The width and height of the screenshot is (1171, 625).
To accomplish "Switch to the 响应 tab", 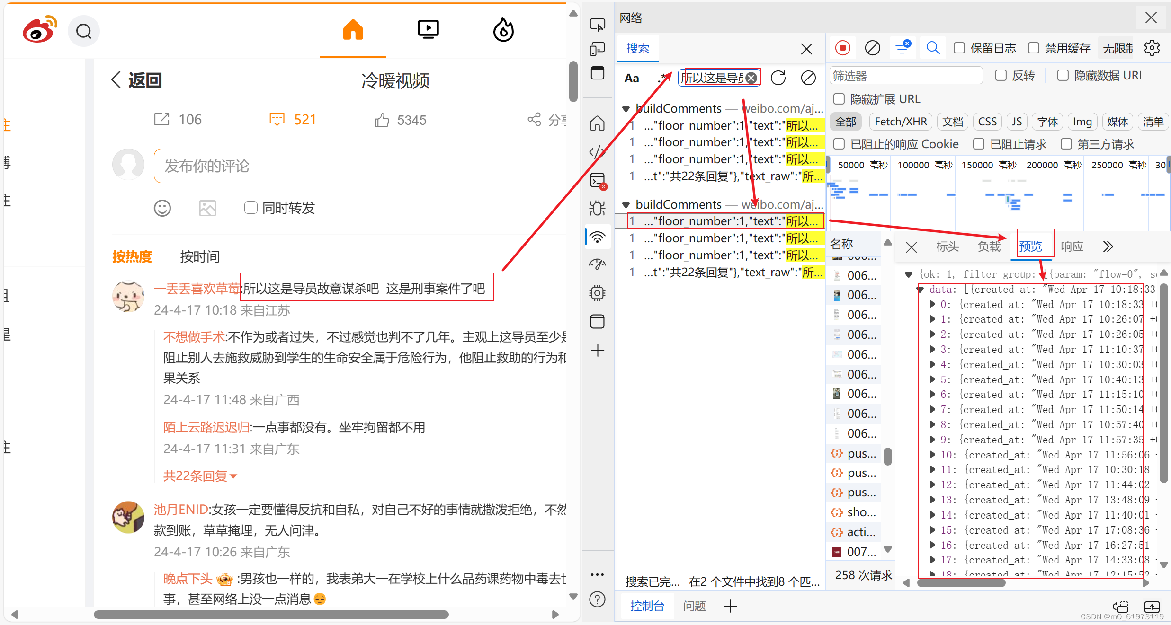I will coord(1072,246).
